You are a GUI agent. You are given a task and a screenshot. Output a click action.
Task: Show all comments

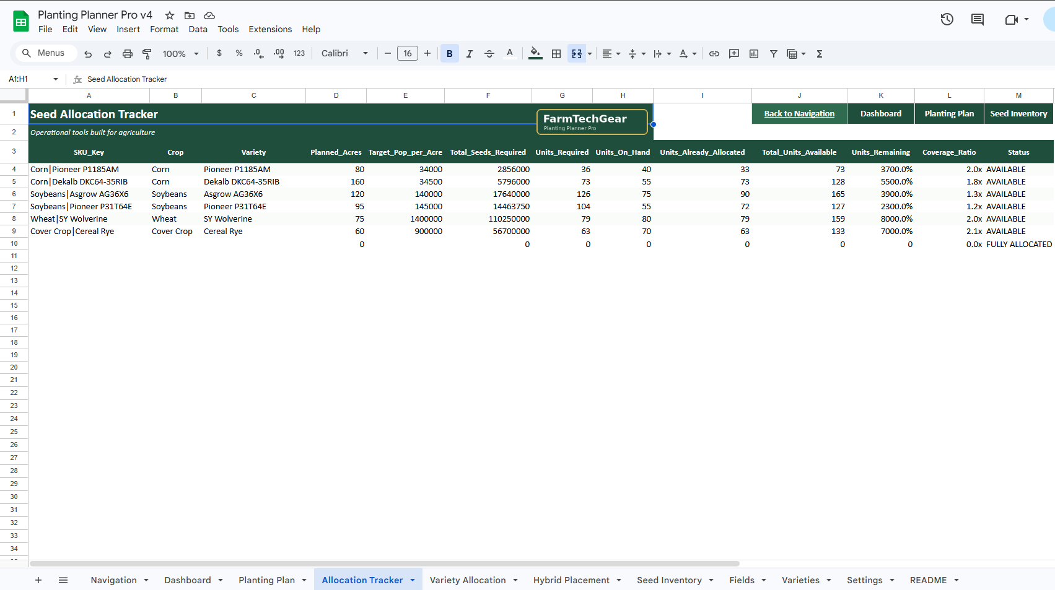(977, 19)
